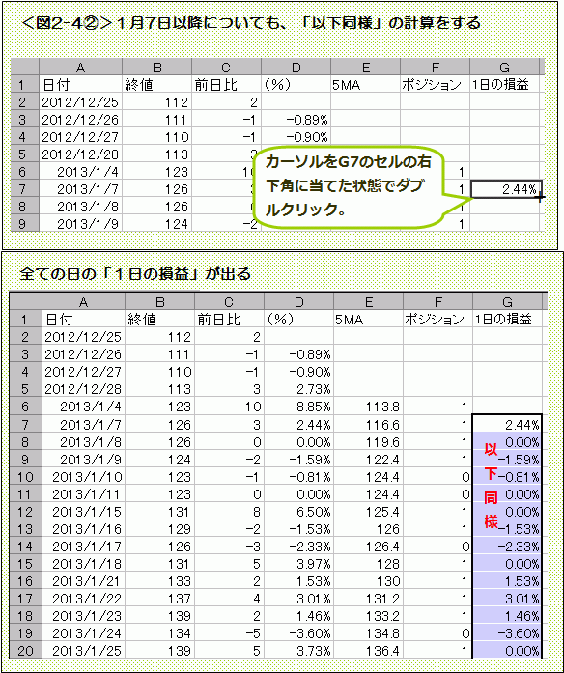Select highlighted -3.60% cell in column G

pyautogui.click(x=507, y=633)
